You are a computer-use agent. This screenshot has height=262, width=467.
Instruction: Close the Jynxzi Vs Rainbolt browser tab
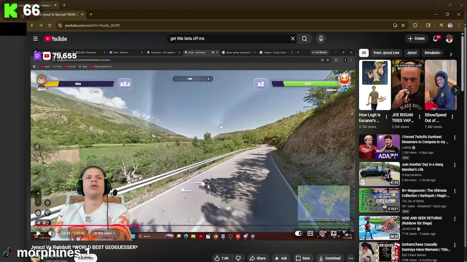pyautogui.click(x=82, y=15)
